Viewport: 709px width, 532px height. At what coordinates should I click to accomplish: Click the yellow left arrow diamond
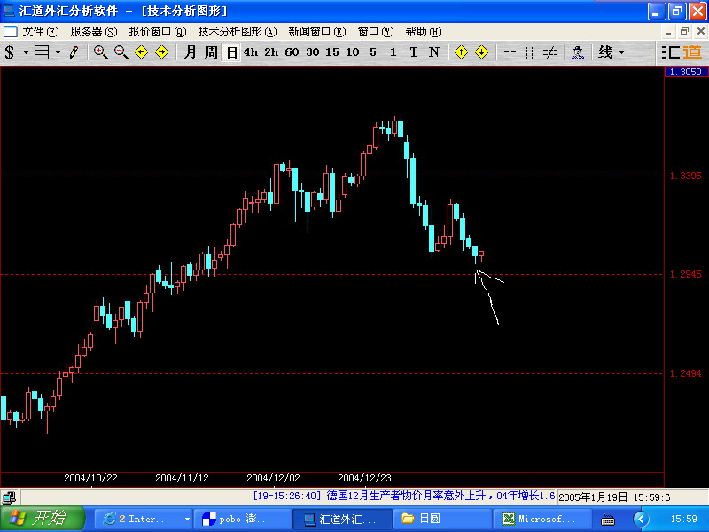142,52
